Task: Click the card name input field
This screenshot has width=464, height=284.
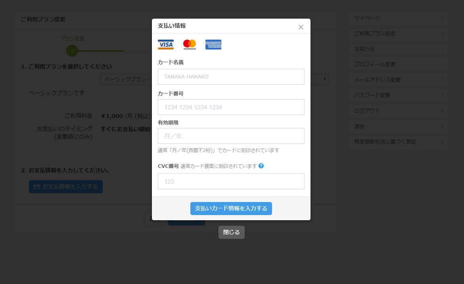Action: 231,77
